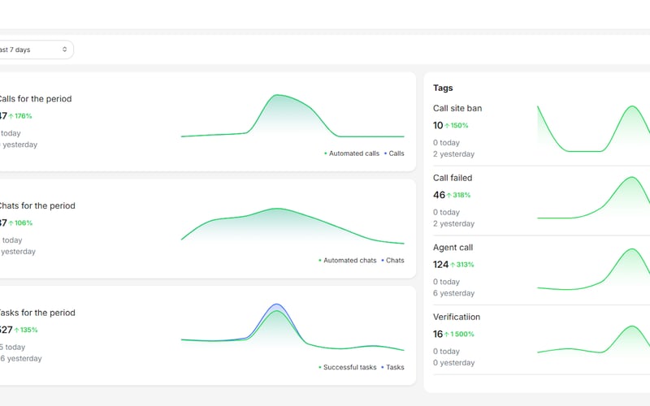Click the 106% chats increase indicator
Screen dimensions: 650x406
tap(20, 222)
